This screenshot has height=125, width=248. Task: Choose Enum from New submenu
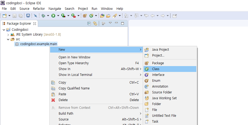170,81
